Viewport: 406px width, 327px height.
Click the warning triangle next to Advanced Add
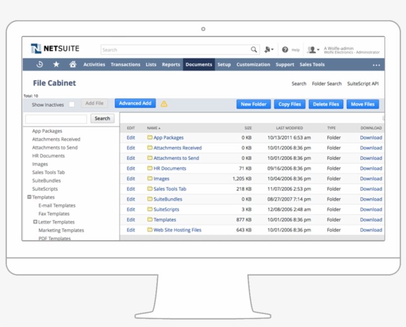pyautogui.click(x=163, y=103)
